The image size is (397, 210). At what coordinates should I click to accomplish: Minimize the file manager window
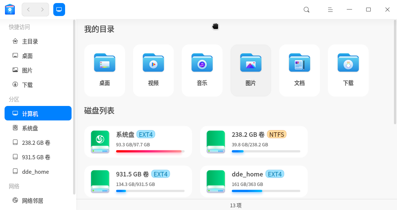click(x=349, y=10)
